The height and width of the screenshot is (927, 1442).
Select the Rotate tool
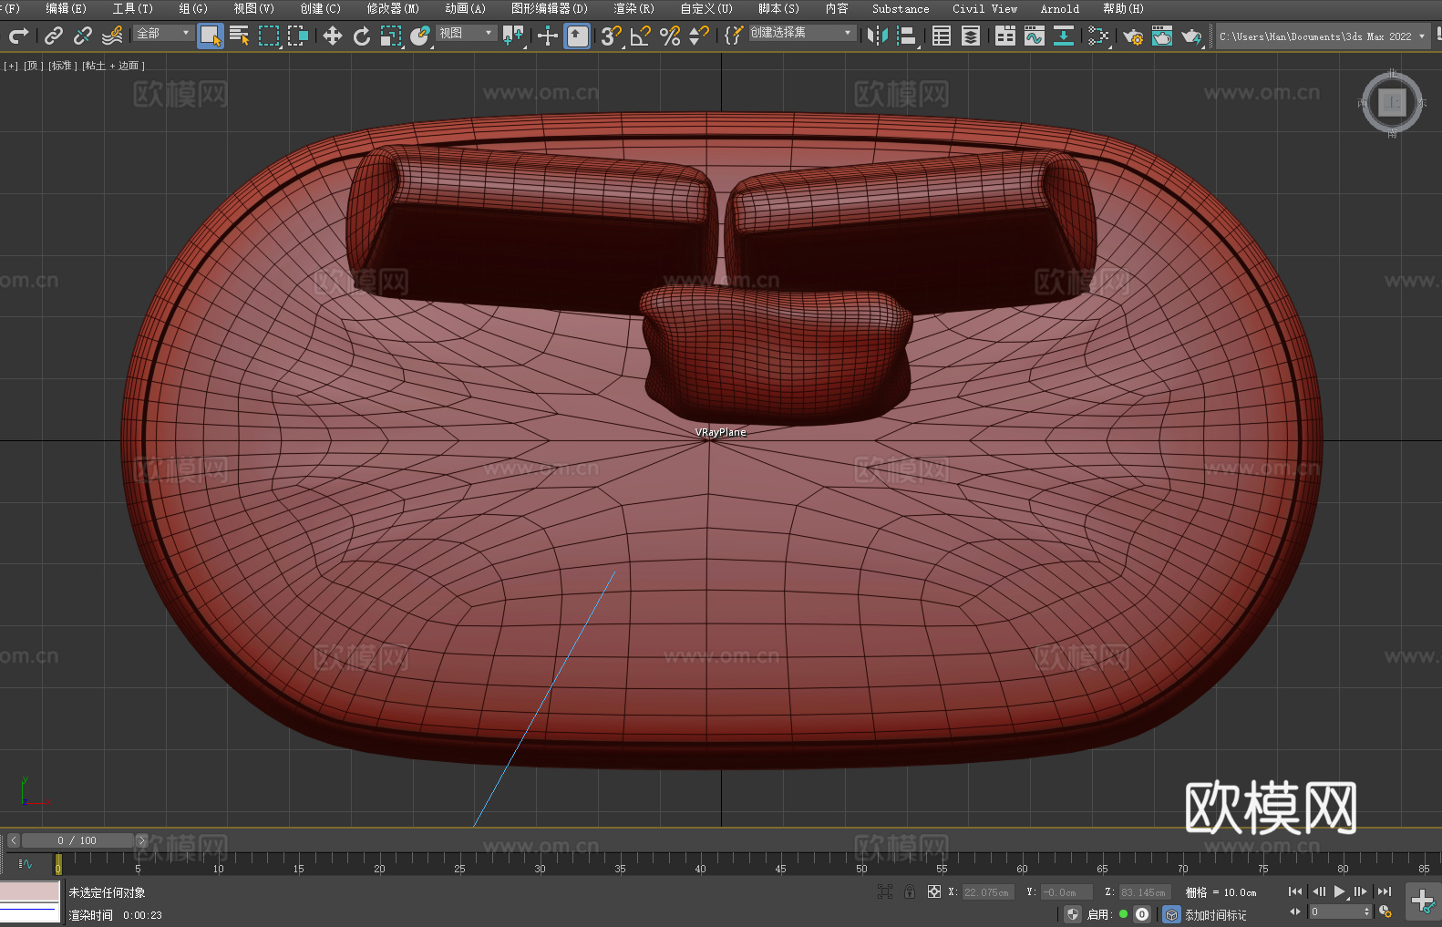point(362,36)
